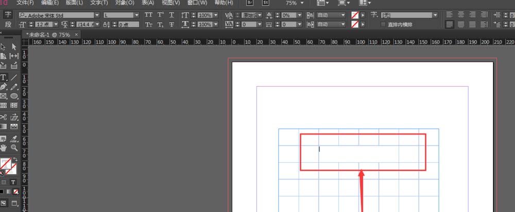This screenshot has height=212, width=515.
Task: Open the 窗口(W) menu
Action: [197, 3]
